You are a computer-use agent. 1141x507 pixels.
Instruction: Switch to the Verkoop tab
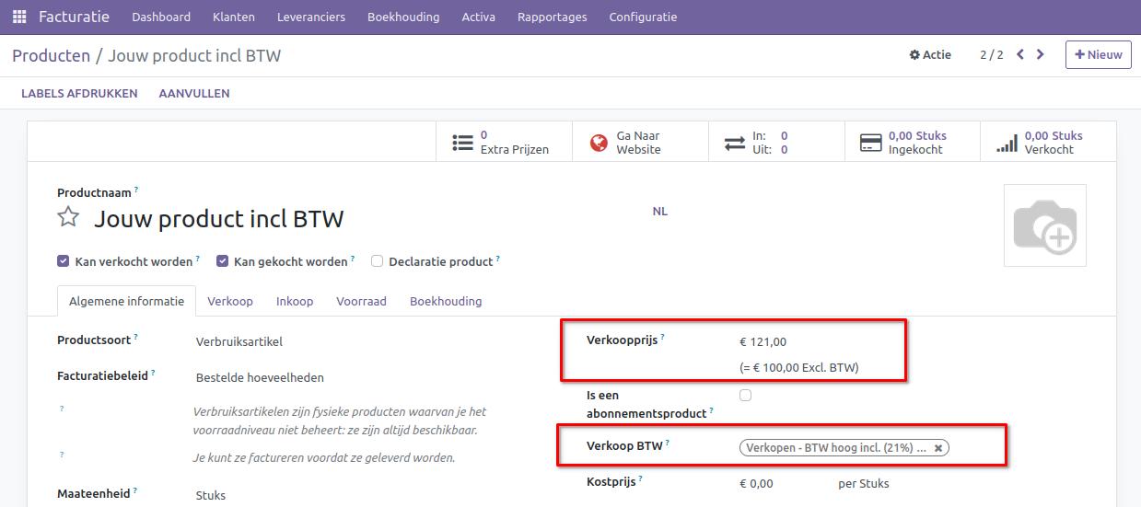pyautogui.click(x=230, y=301)
